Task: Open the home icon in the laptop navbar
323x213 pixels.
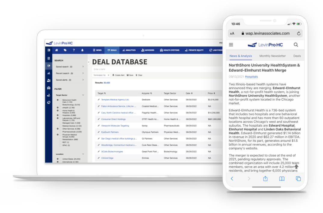Action: (x=57, y=50)
